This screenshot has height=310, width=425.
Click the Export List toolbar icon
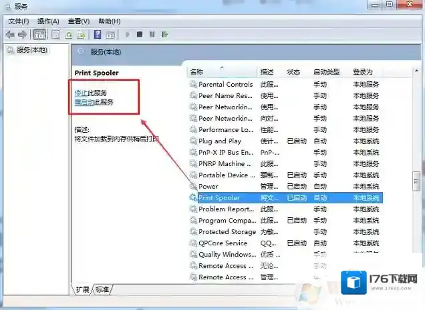click(81, 35)
